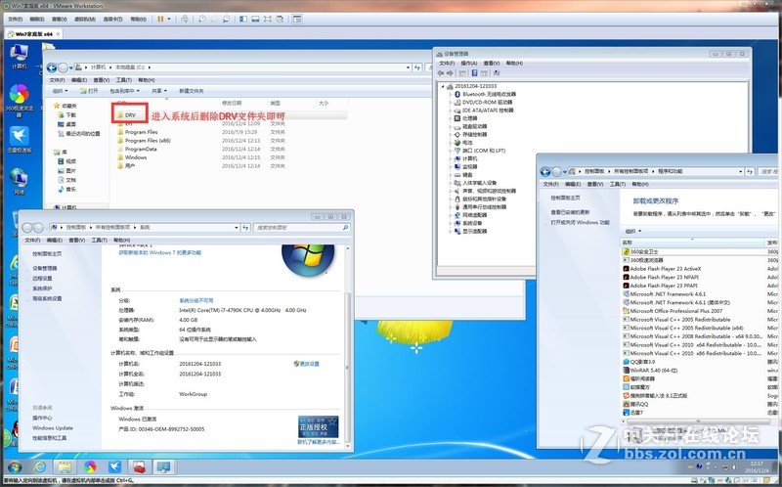Image resolution: width=782 pixels, height=487 pixels.
Task: Expand DVD/CD-ROM 驱动器 device category
Action: (x=451, y=103)
